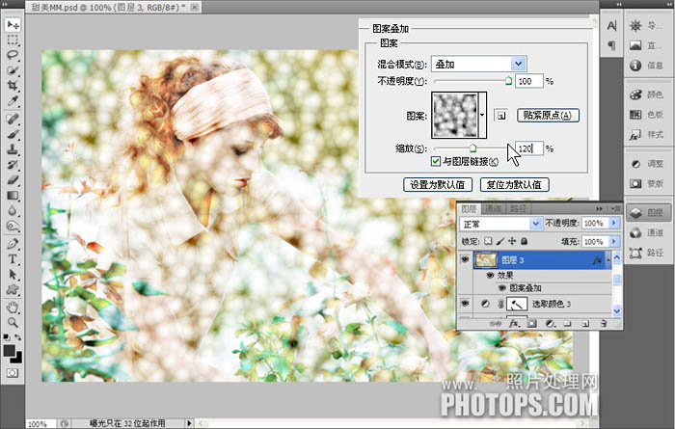Open the 调整 Adjustments panel
The image size is (675, 429).
pos(647,164)
